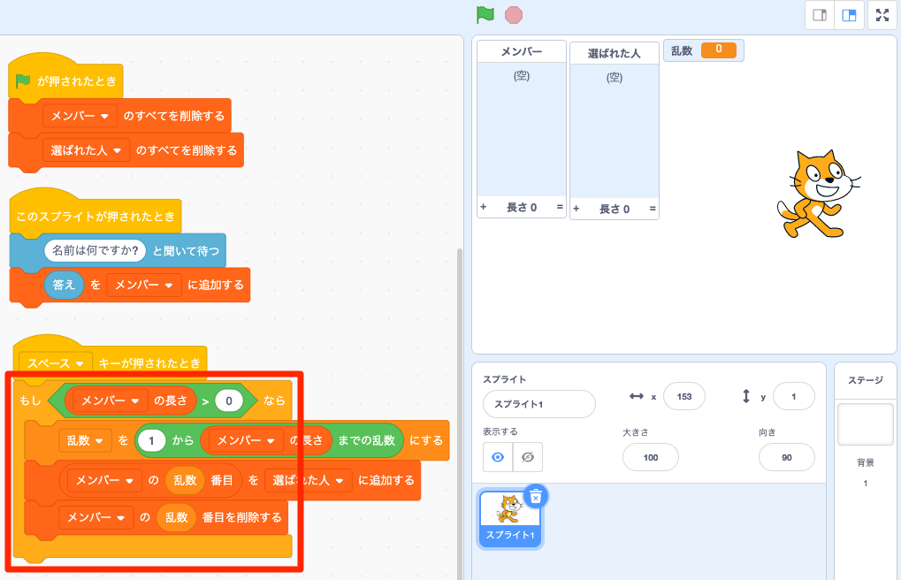901x580 pixels.
Task: Open 選ばれた人 dropdown in add-to block
Action: point(308,480)
